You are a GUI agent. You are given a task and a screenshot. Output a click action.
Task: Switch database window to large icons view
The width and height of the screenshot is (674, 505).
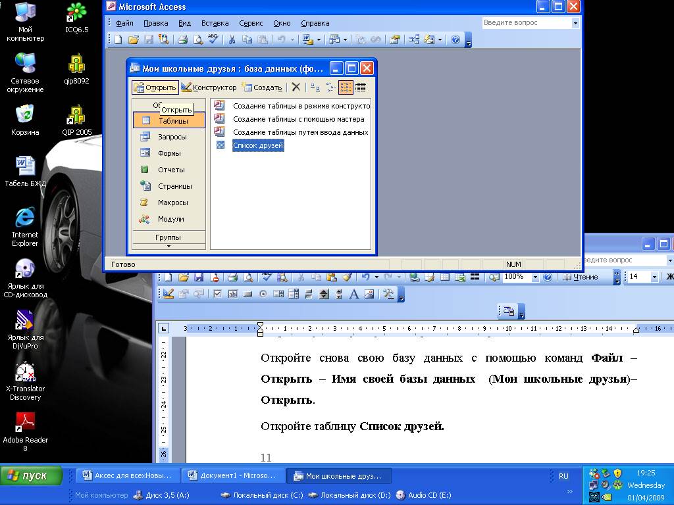[x=315, y=87]
